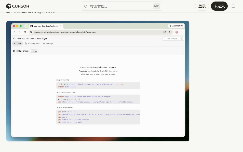Toggle the sidebar panel icon
The width and height of the screenshot is (243, 152).
click(14, 38)
